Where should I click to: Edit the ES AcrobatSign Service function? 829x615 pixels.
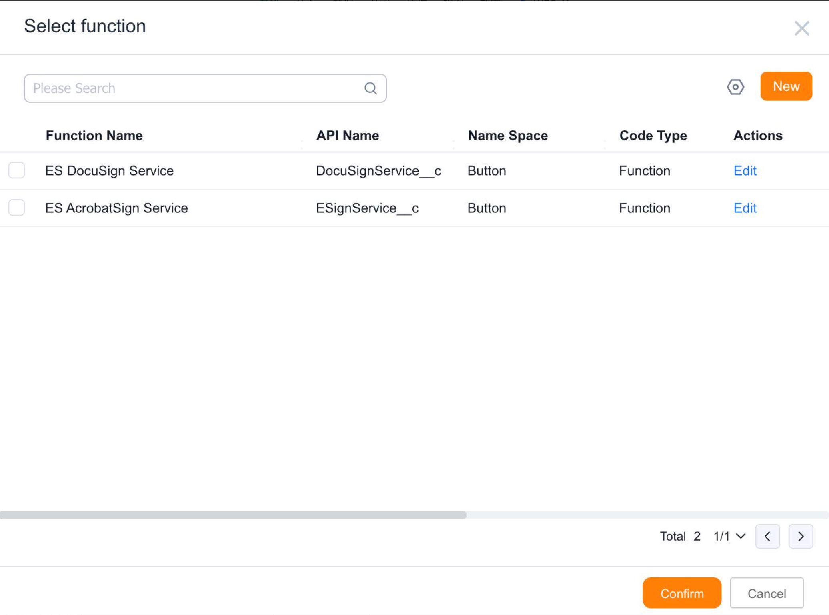pos(744,208)
